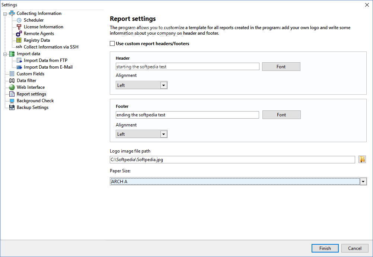Collapse the Collecting Information tree node
Screen dimensions: 373x257
tap(5, 14)
